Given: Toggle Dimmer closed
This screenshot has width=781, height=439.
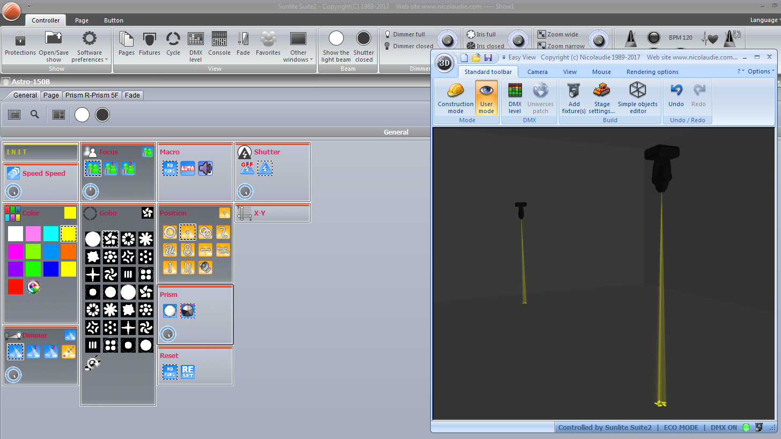Looking at the screenshot, I should (x=408, y=46).
